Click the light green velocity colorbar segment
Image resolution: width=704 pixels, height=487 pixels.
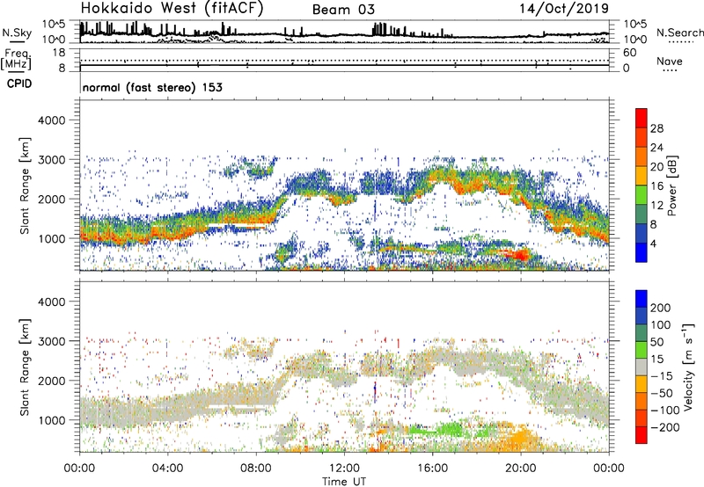click(x=642, y=350)
